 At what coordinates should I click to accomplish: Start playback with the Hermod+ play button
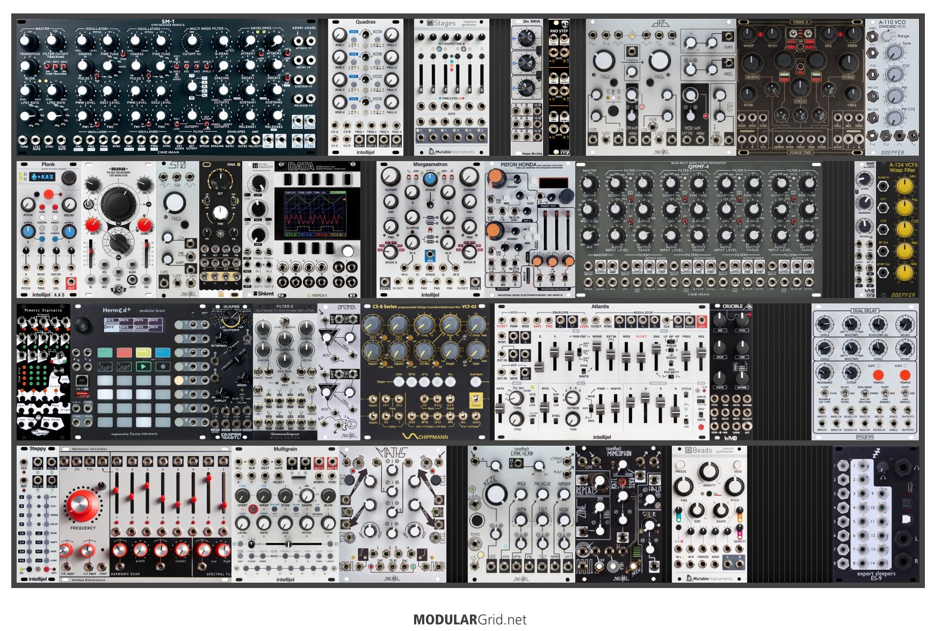143,367
